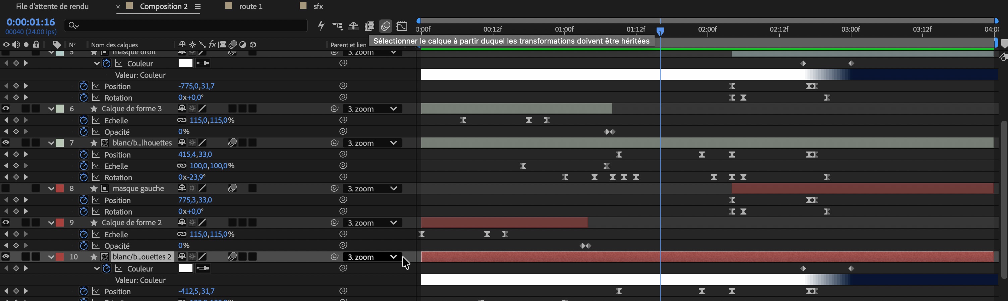Image resolution: width=1008 pixels, height=301 pixels.
Task: Click the label tag column header icon
Action: click(57, 45)
